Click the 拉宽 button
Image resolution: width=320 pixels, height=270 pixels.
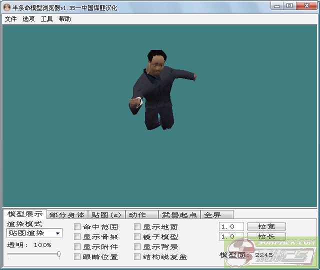point(266,226)
